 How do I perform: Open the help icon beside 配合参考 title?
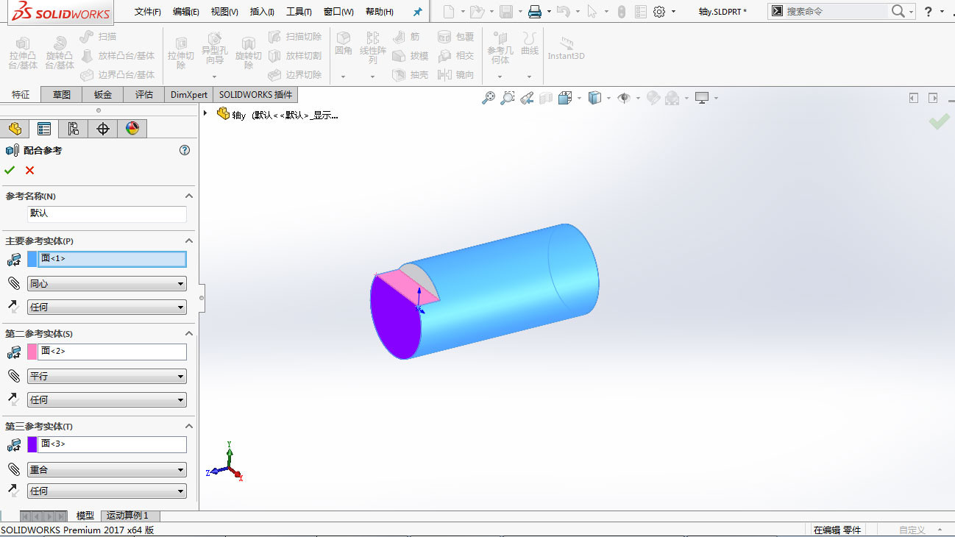point(185,150)
